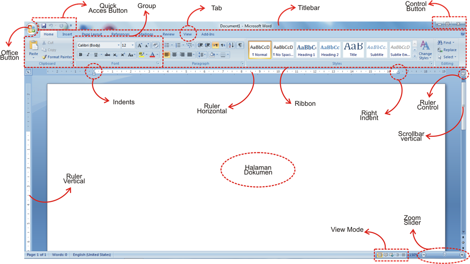Open the Office Button menu
Image resolution: width=470 pixels, height=264 pixels.
point(31,29)
